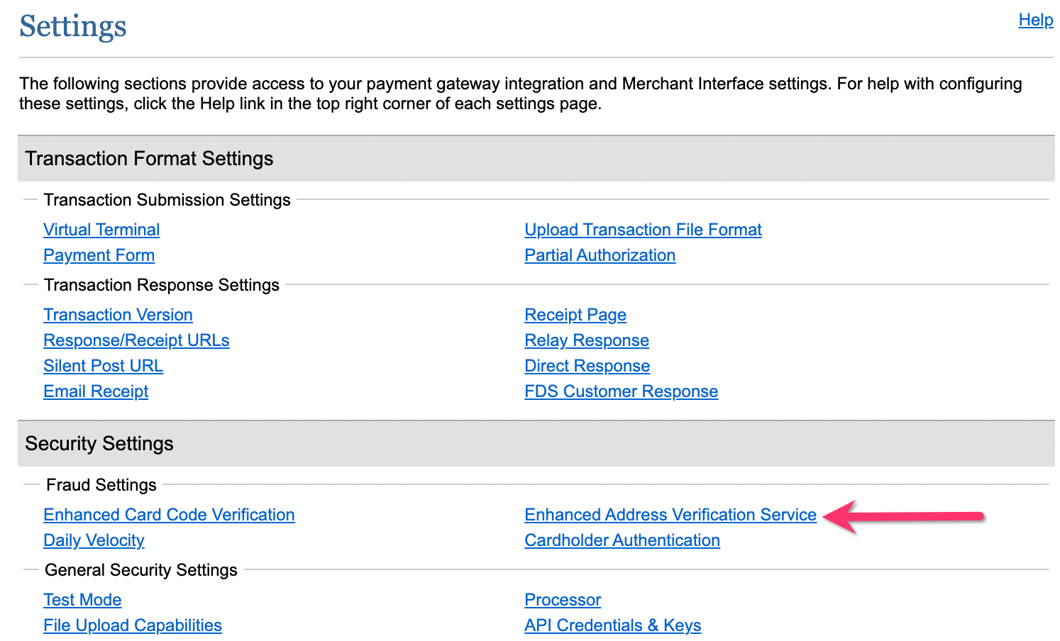Open Silent Post URL settings
This screenshot has width=1060, height=641.
tap(103, 366)
